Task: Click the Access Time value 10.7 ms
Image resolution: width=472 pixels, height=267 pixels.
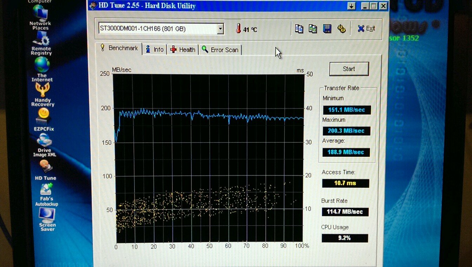Action: (346, 183)
